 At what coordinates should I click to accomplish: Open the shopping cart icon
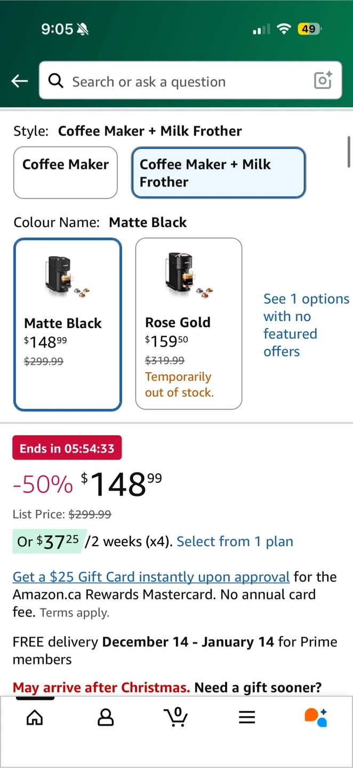tap(176, 717)
